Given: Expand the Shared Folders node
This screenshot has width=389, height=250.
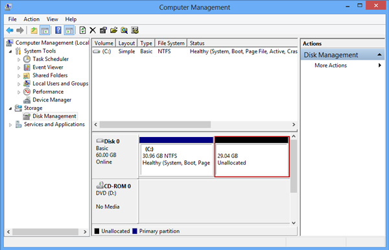Looking at the screenshot, I should pyautogui.click(x=19, y=76).
